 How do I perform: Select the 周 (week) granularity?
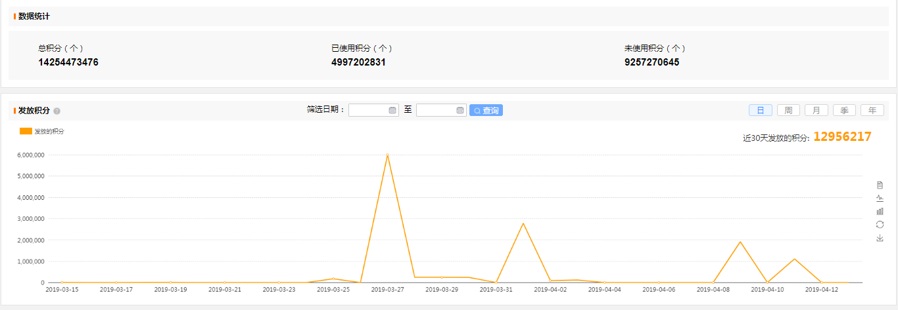(x=788, y=110)
